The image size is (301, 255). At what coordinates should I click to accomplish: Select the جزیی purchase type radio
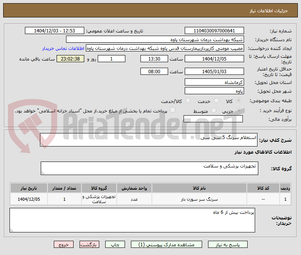point(239,110)
